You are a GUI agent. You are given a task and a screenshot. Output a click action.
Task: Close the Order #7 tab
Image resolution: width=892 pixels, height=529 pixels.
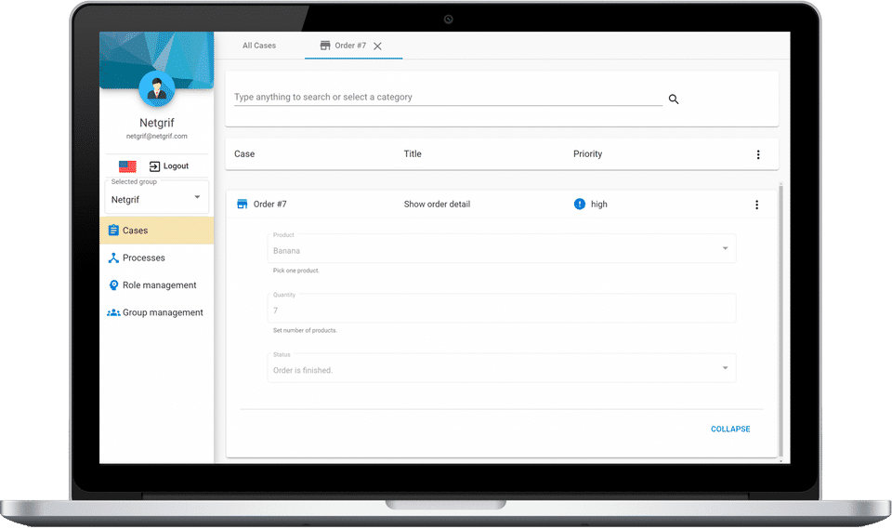[378, 46]
